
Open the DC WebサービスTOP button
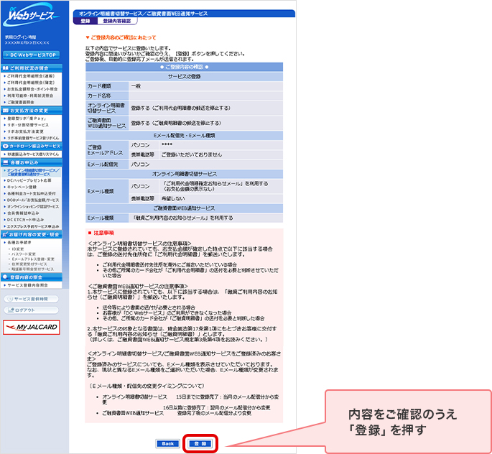pos(31,55)
